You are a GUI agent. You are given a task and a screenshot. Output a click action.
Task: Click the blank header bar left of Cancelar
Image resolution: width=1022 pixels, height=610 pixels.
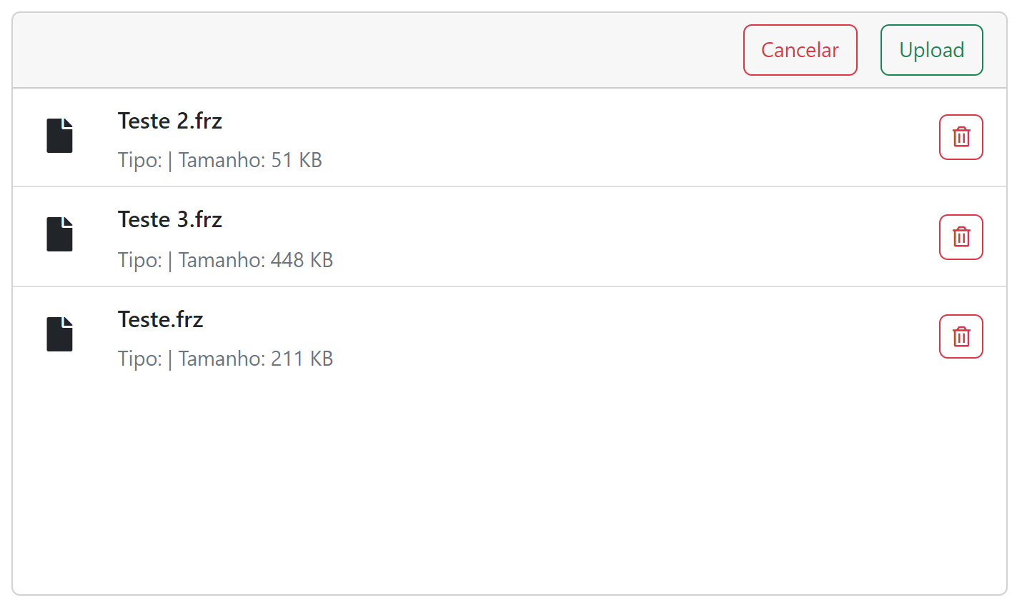click(357, 50)
